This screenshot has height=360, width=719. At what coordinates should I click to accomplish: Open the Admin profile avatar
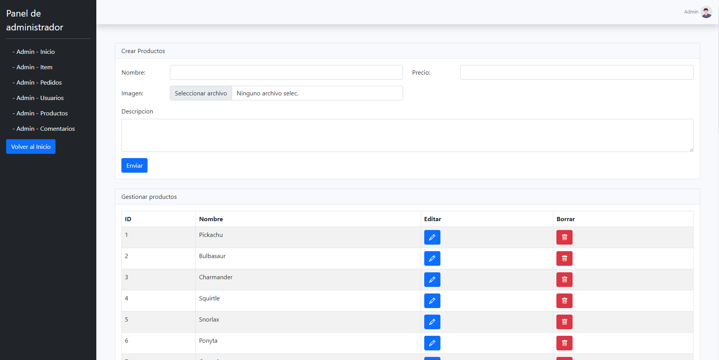click(706, 12)
